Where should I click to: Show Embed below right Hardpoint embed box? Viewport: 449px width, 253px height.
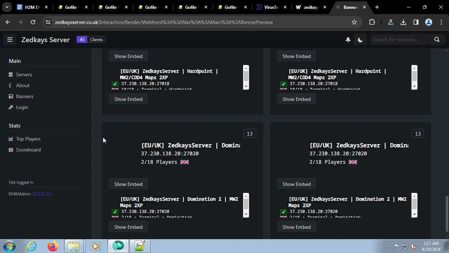(296, 99)
